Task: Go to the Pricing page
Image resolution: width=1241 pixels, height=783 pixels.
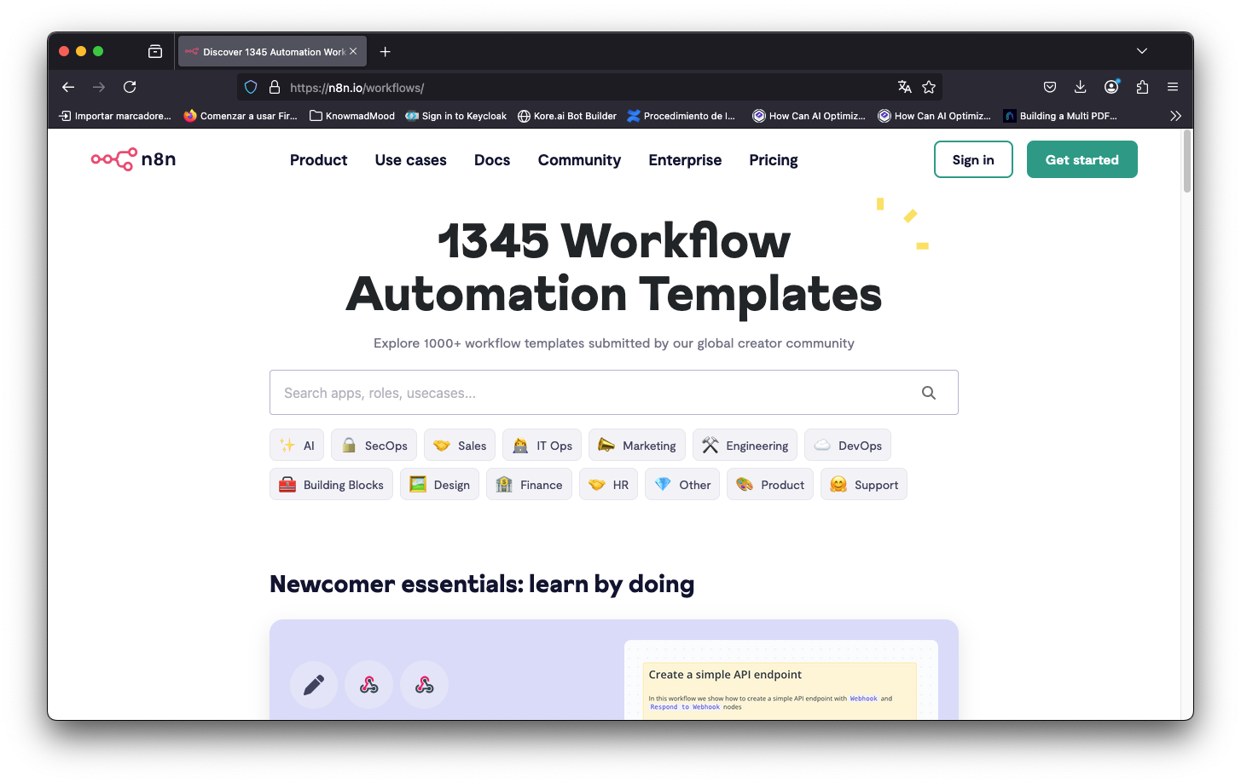Action: (774, 160)
